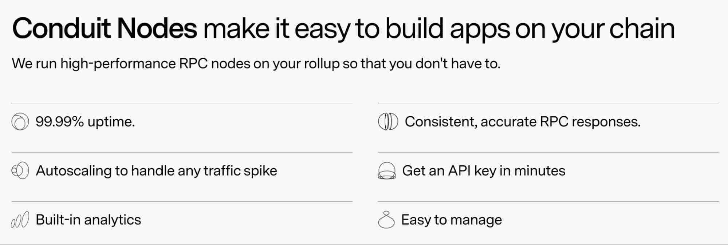
Task: Click the '99.99% uptime.' text
Action: click(x=85, y=122)
